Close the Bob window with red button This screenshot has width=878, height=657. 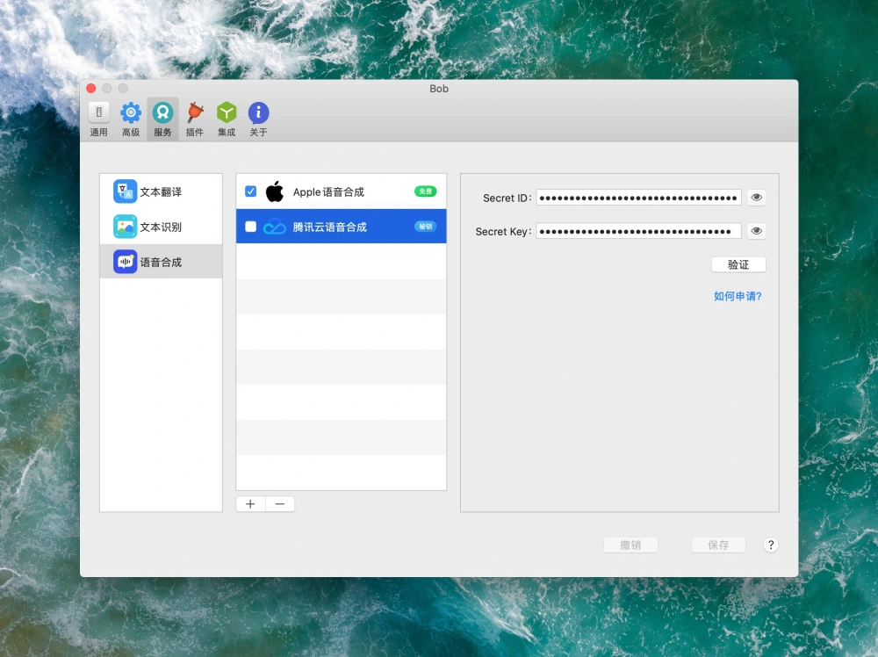[x=91, y=89]
